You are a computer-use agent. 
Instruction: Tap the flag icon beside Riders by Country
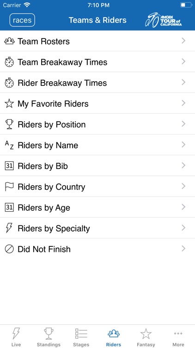coord(9,187)
